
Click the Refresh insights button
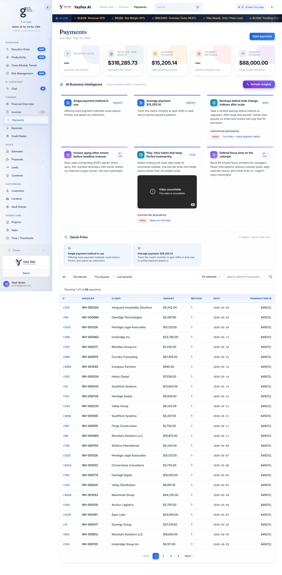pos(259,84)
